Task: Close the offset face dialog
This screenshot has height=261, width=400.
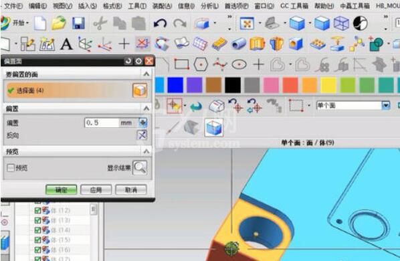Action: coord(149,61)
